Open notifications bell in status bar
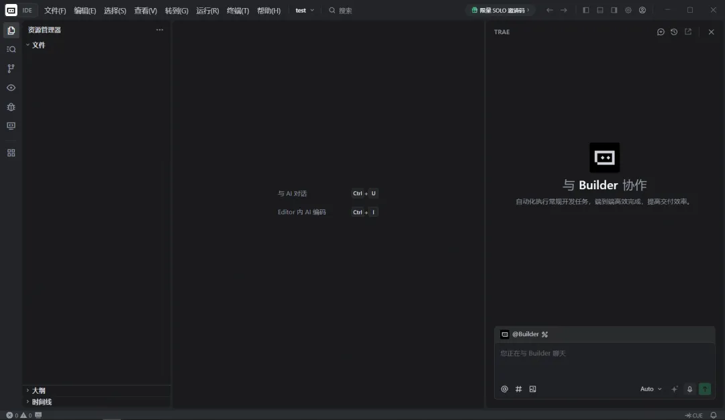This screenshot has height=420, width=725. 714,415
